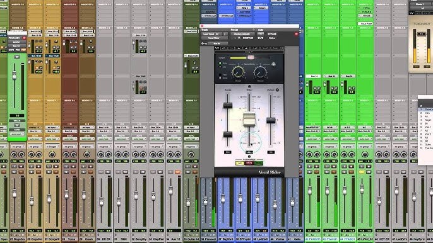Unmute track 34 Aux 12
Screen dimensions: 433x243
[x=177, y=172]
